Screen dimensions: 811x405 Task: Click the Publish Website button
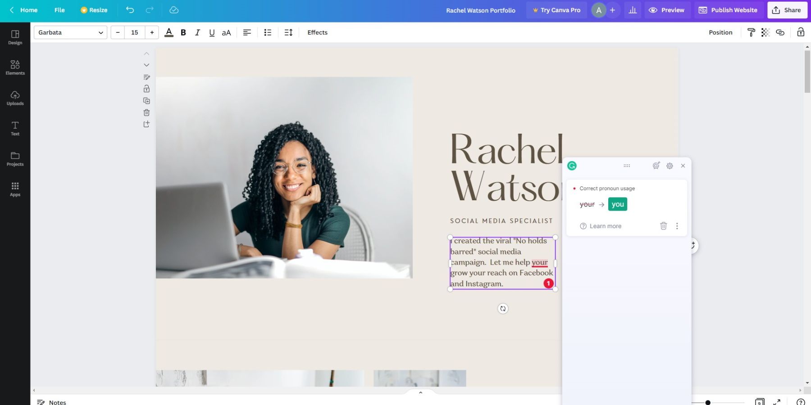tap(728, 10)
